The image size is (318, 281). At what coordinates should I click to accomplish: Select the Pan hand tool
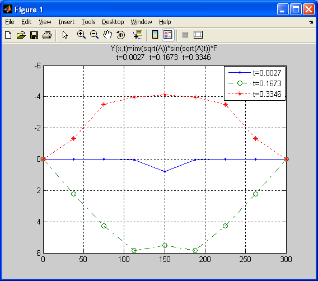107,35
